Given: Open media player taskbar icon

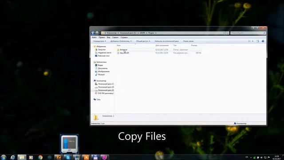Looking at the screenshot, I should click(x=31, y=157).
